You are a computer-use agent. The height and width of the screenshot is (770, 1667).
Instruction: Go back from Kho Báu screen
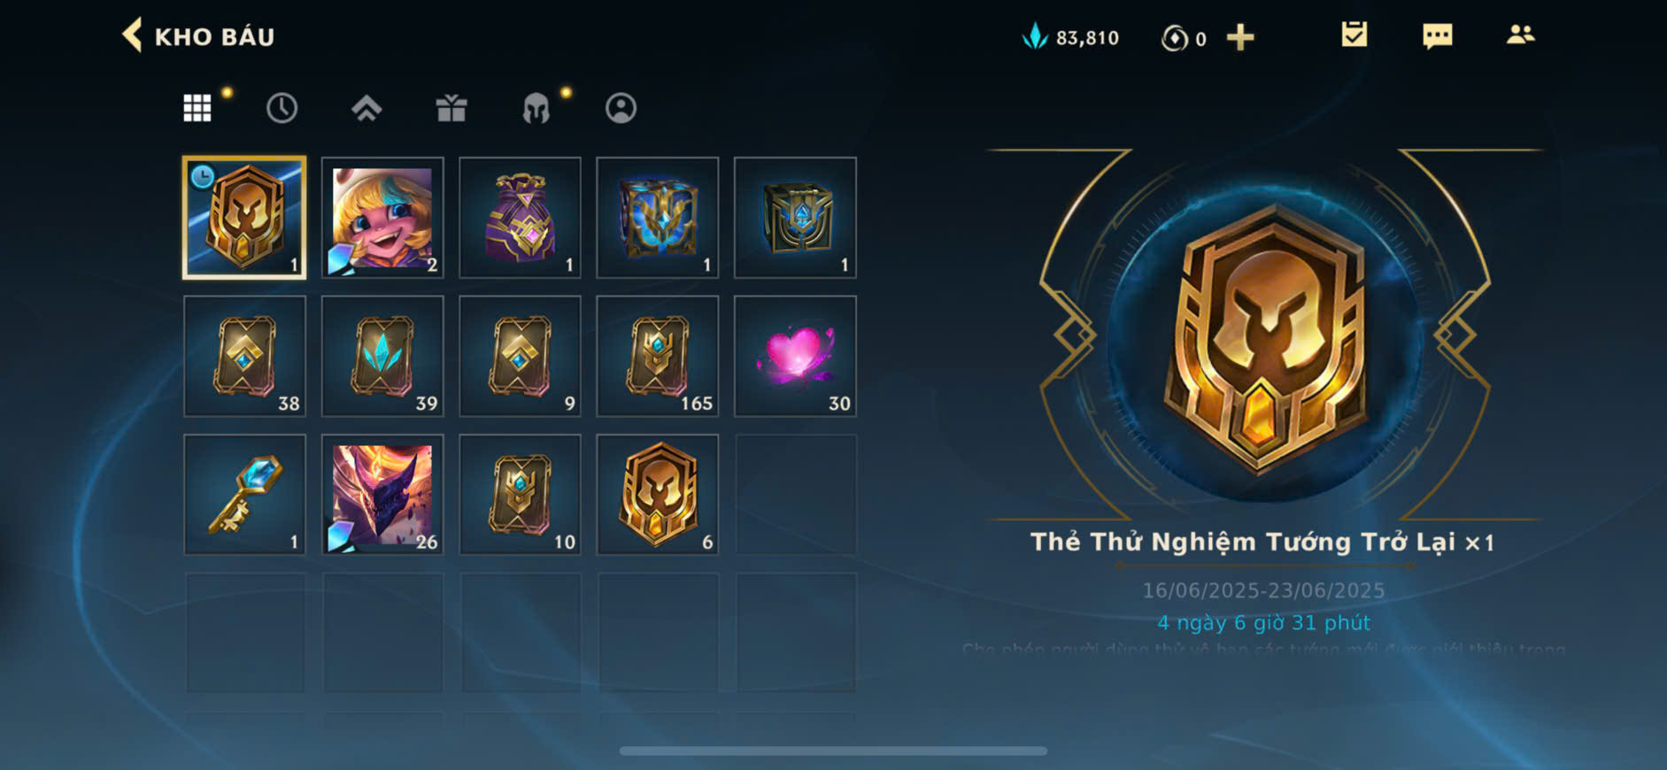[x=133, y=35]
